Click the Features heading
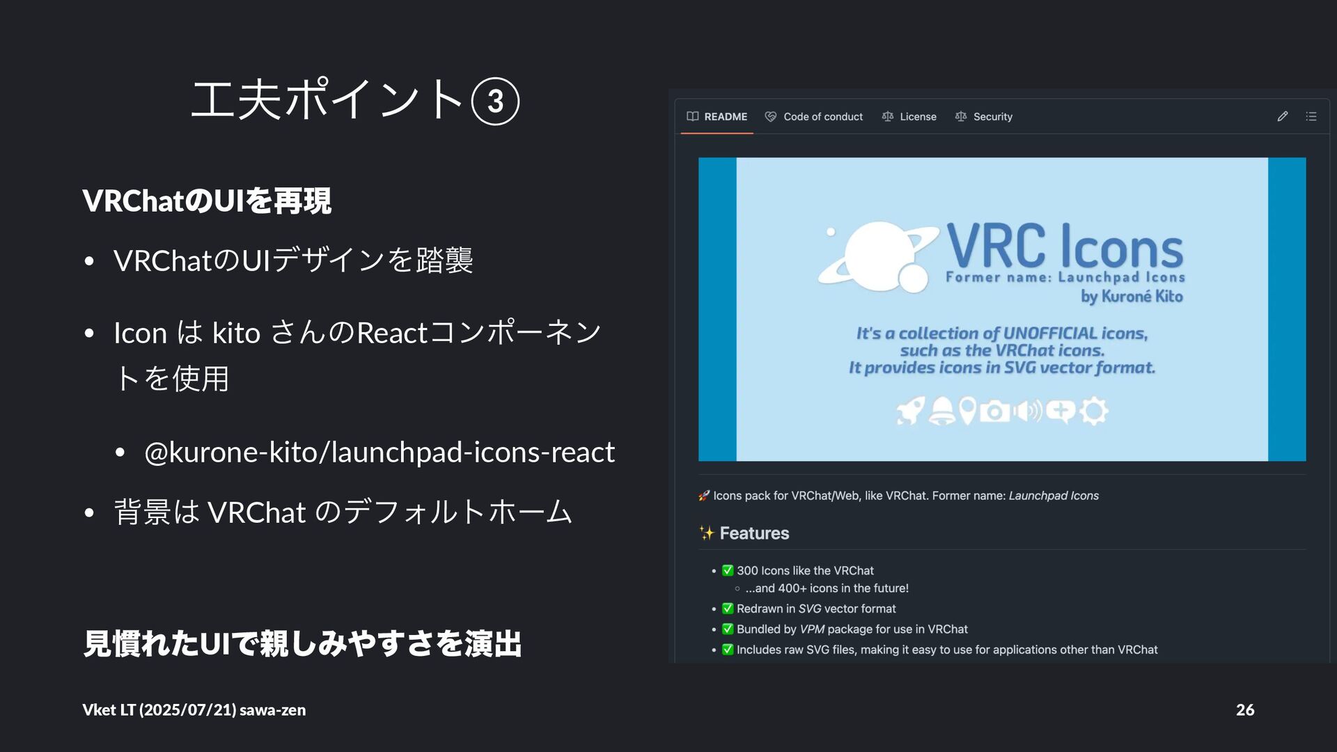This screenshot has height=752, width=1337. (x=754, y=533)
